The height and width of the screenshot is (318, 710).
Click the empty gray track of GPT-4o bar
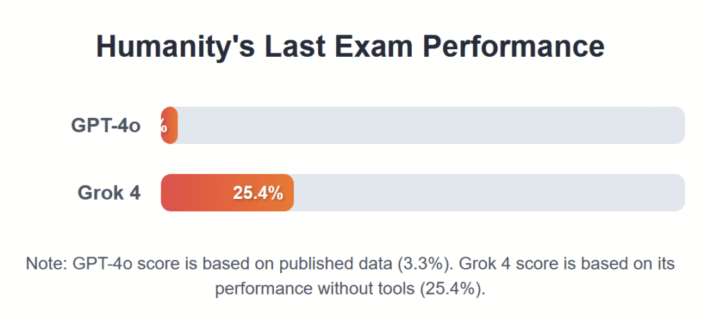coord(431,125)
